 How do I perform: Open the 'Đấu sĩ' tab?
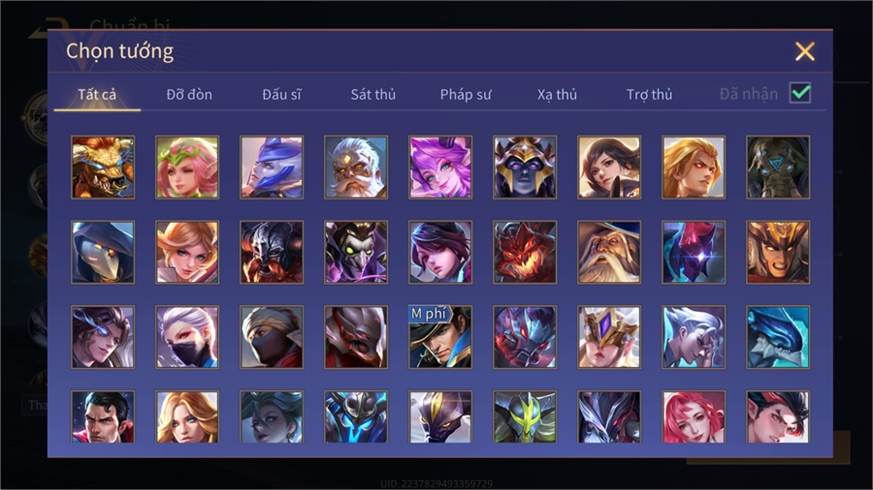[x=281, y=95]
